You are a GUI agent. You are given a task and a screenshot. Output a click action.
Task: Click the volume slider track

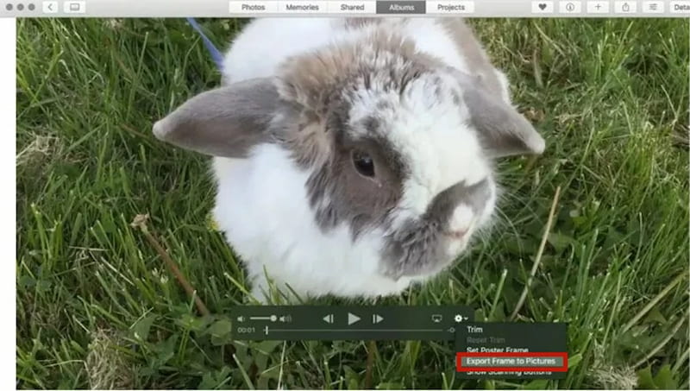(262, 318)
